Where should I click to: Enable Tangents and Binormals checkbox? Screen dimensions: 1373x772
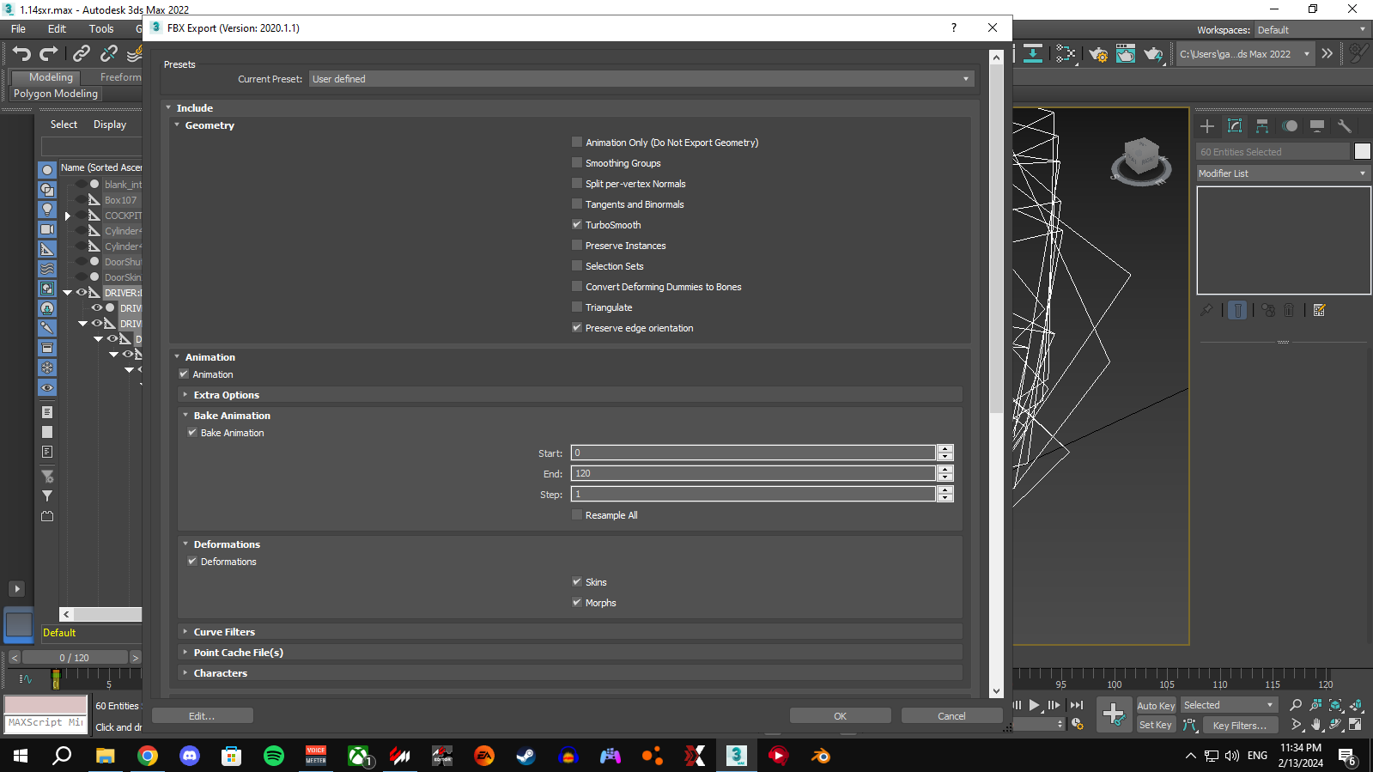pyautogui.click(x=577, y=204)
